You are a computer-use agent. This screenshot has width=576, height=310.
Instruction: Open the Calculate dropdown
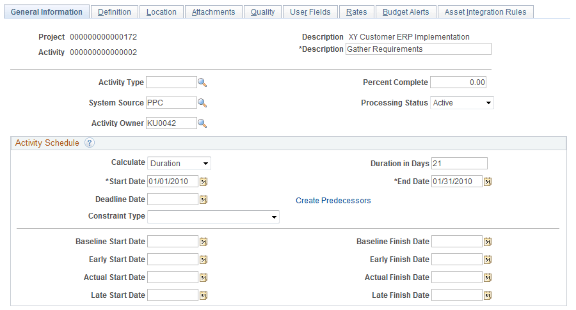pos(179,164)
